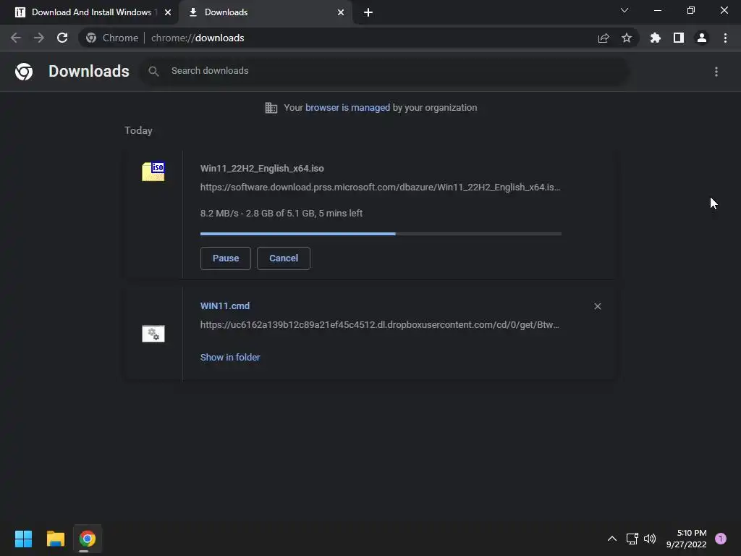This screenshot has height=556, width=741.
Task: Click the WIN11.cmd file icon
Action: [x=153, y=334]
